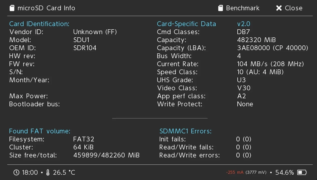Click the microSD card icon in title
Viewport: 317px width, 180px height.
12,8
